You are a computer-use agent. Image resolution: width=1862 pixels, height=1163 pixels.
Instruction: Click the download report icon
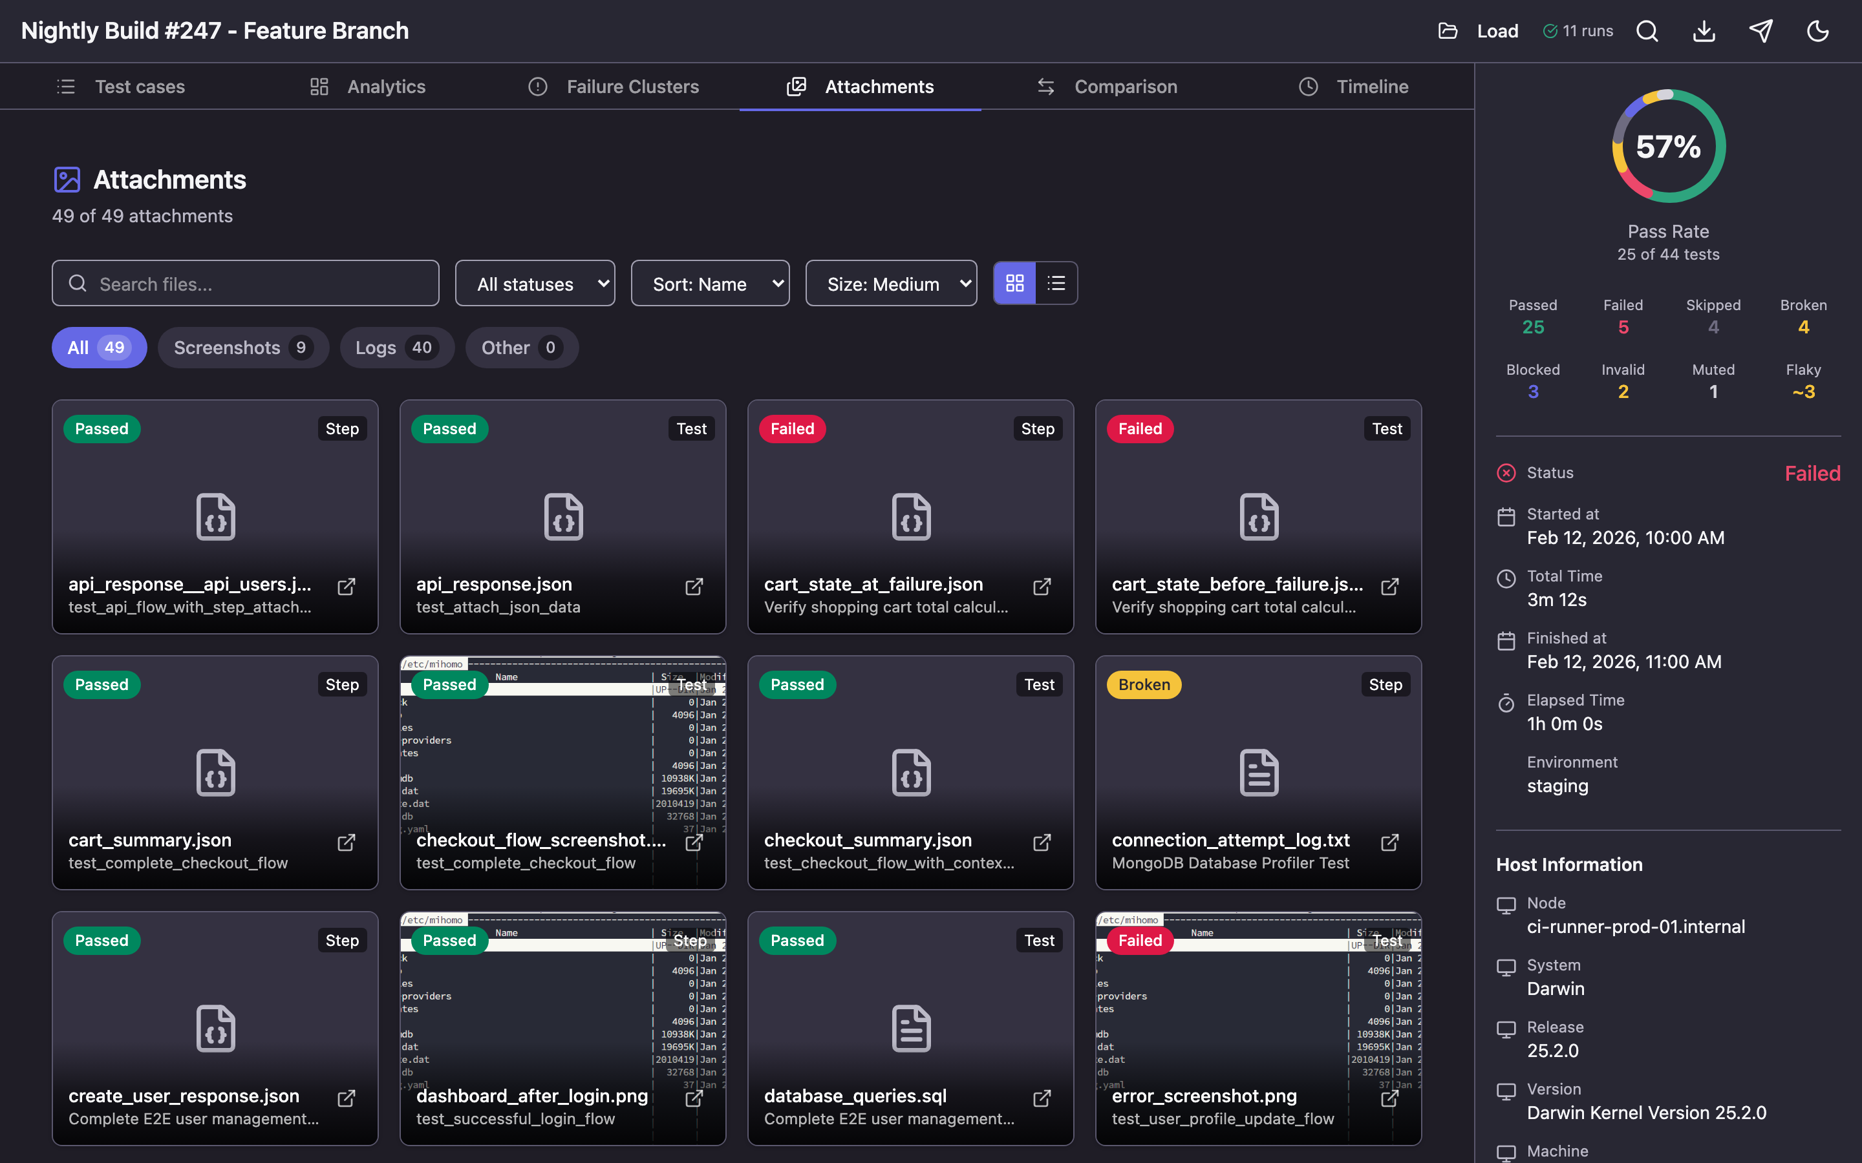click(x=1704, y=31)
